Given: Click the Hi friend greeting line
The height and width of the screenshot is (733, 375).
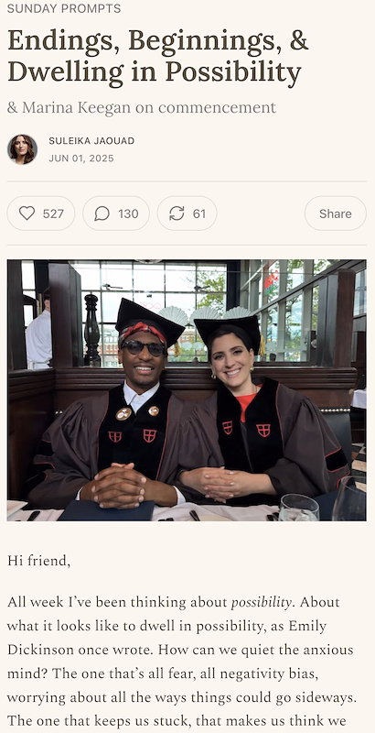Looking at the screenshot, I should click(38, 561).
